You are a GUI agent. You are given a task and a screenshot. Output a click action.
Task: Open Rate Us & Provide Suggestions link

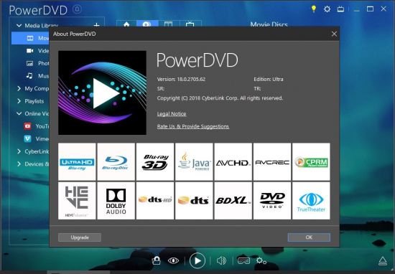tap(193, 126)
